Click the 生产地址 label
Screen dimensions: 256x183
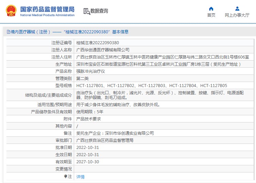(64, 64)
